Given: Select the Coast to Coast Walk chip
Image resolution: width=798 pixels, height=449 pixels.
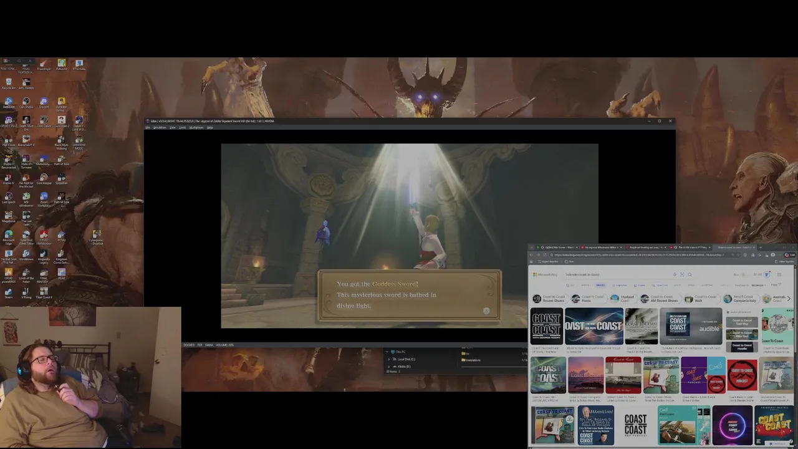Looking at the screenshot, I should tap(702, 299).
